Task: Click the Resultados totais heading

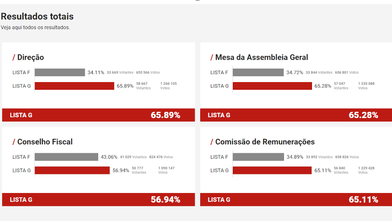Action: pos(37,17)
